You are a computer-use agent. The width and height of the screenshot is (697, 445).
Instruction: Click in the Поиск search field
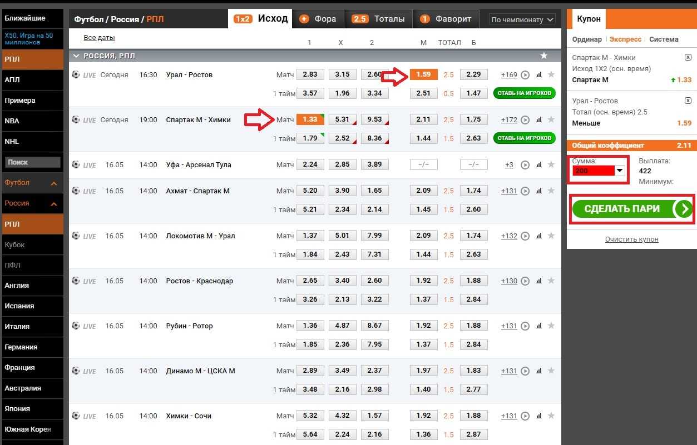[32, 162]
